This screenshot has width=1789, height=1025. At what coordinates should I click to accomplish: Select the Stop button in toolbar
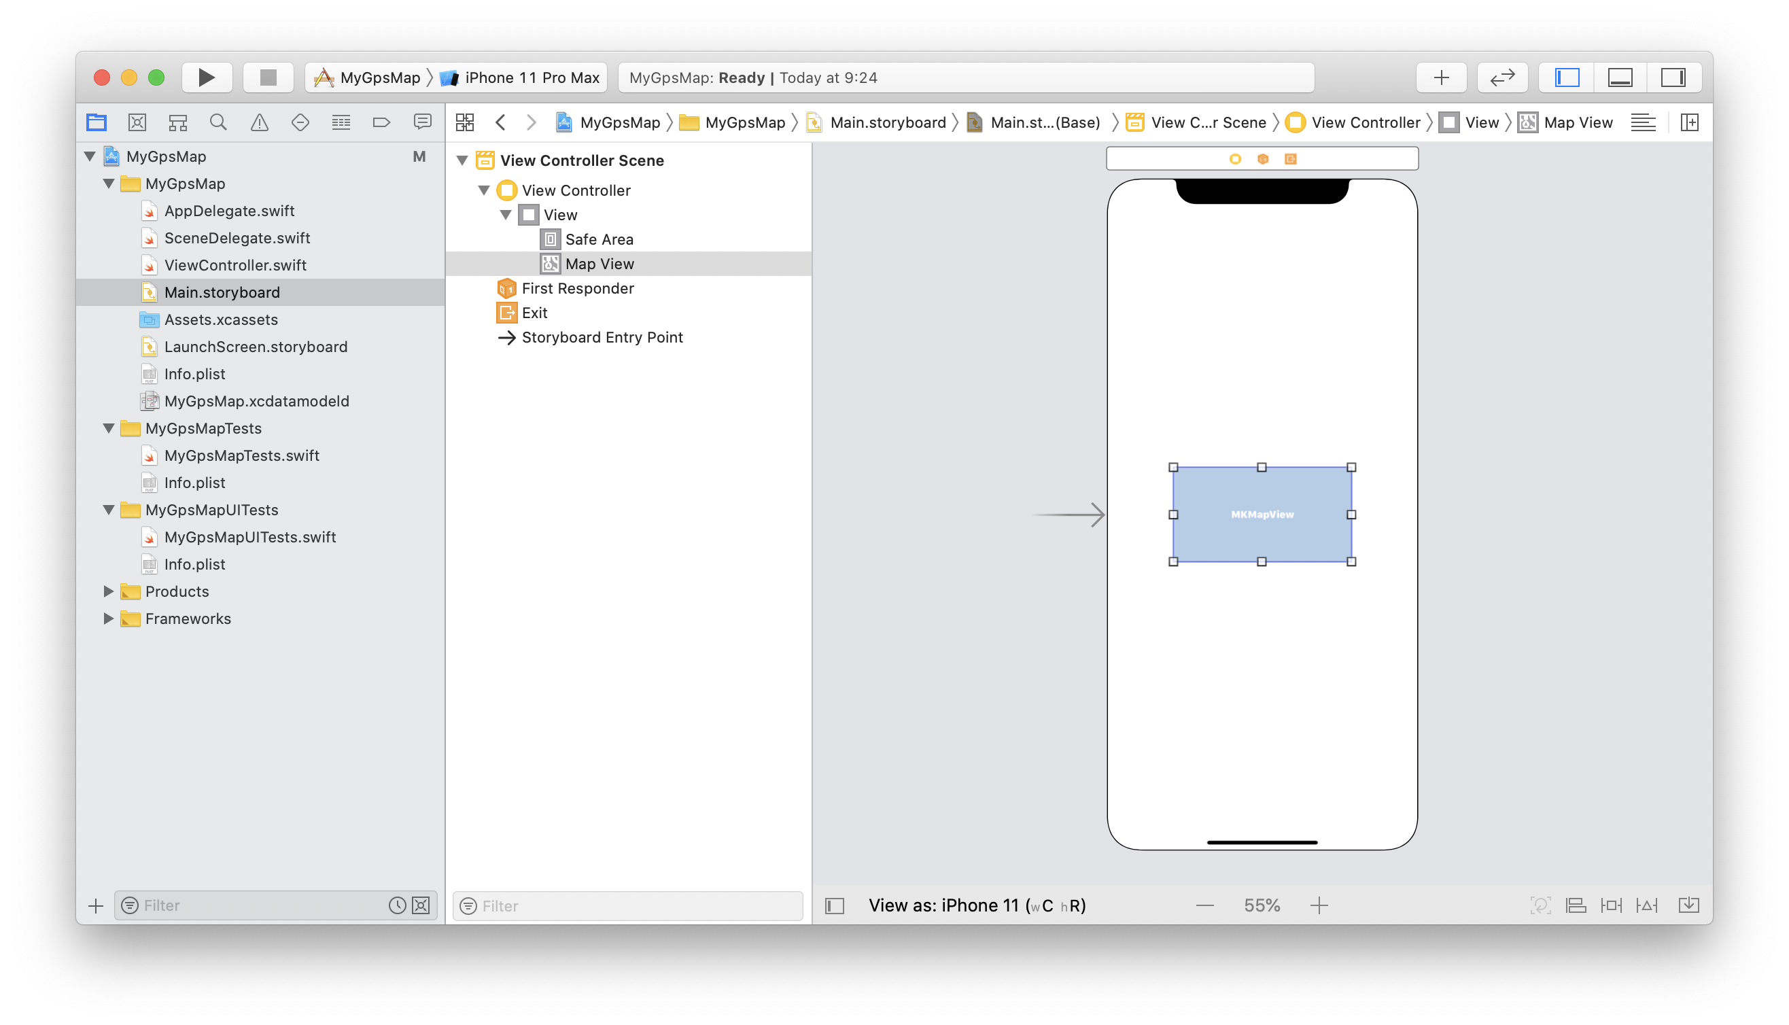[259, 76]
